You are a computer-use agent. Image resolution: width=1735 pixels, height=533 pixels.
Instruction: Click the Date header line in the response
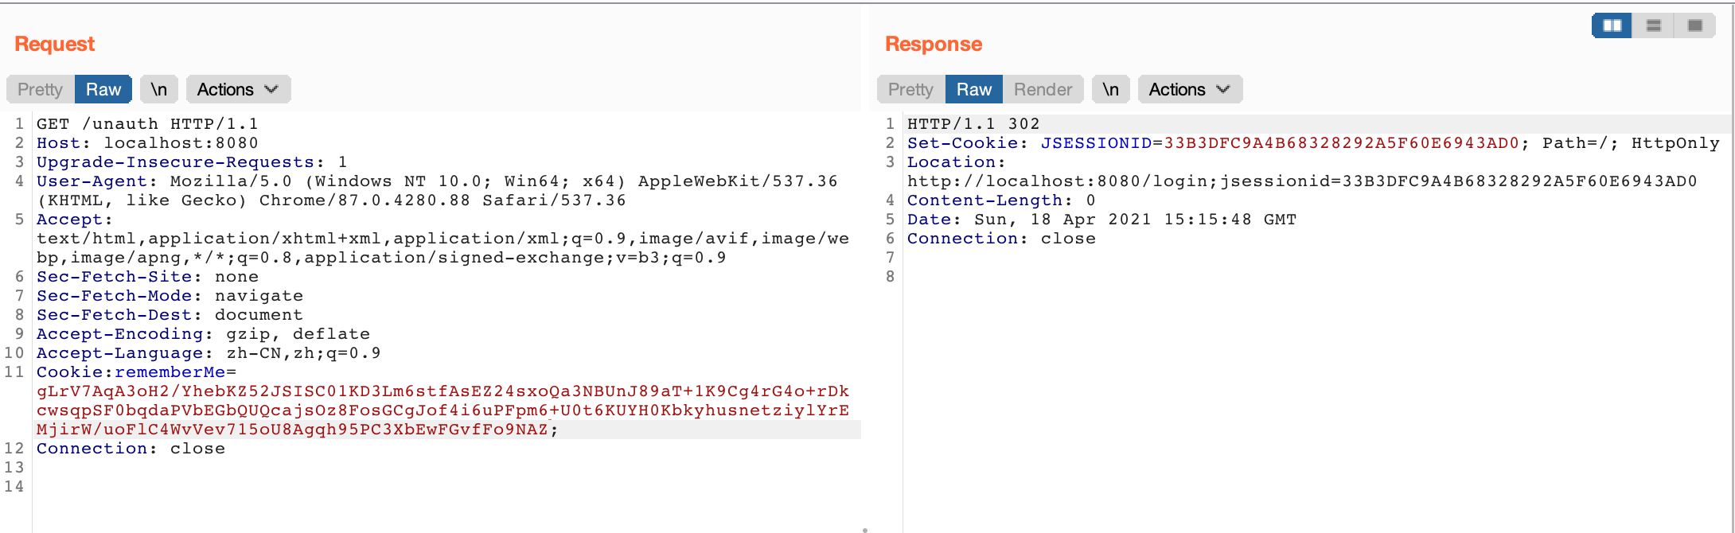tap(1101, 220)
